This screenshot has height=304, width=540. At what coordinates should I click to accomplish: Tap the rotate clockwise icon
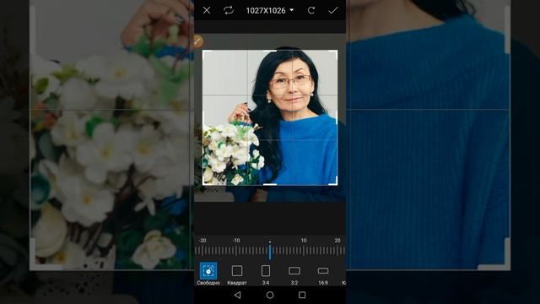(311, 10)
